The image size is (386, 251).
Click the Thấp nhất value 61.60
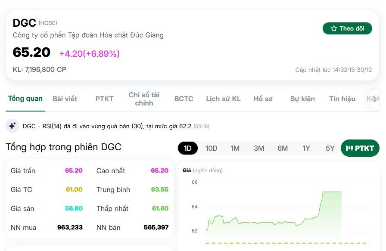click(x=160, y=208)
